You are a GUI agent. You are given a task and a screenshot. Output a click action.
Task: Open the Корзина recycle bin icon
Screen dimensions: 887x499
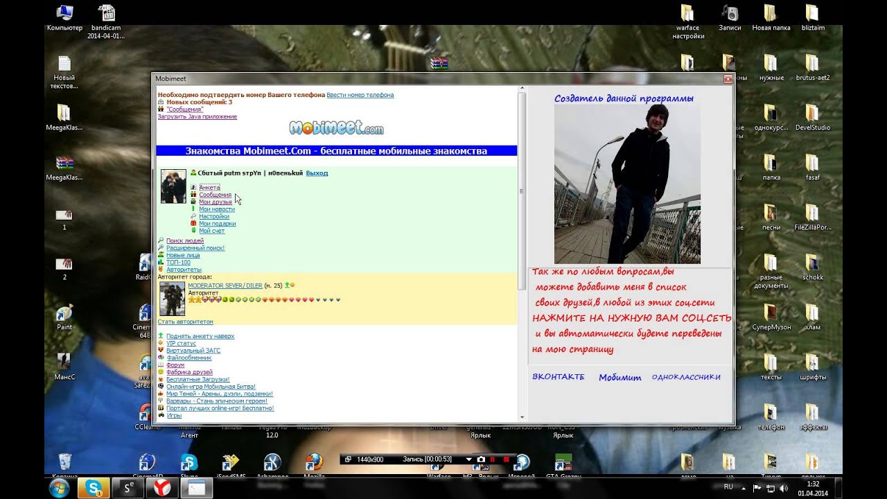pyautogui.click(x=64, y=464)
